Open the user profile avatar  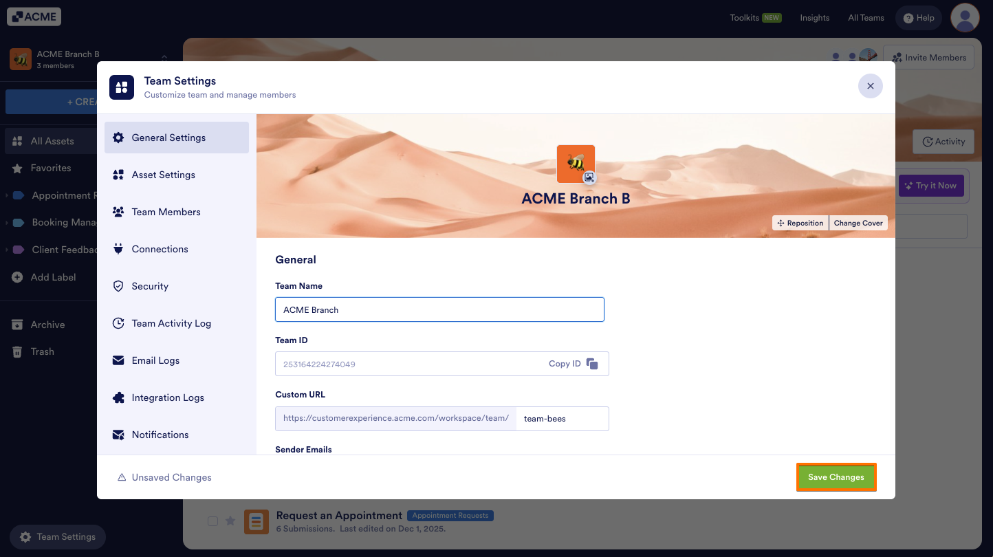coord(965,18)
